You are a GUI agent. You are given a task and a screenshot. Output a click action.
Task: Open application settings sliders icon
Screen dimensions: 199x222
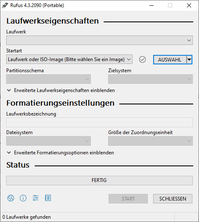(x=36, y=198)
